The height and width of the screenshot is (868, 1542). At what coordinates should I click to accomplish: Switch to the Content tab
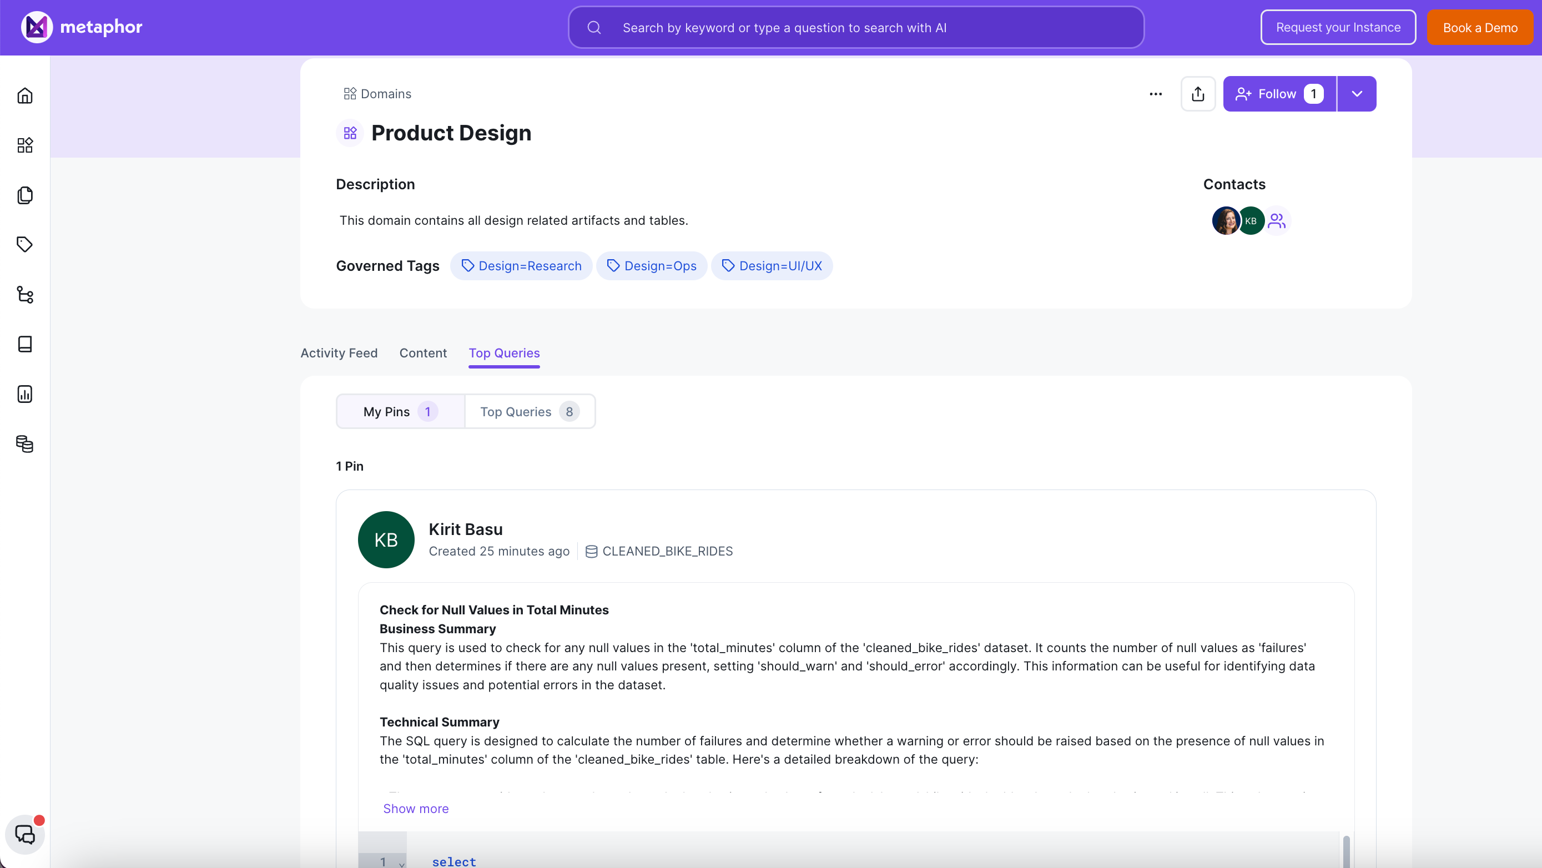click(423, 353)
